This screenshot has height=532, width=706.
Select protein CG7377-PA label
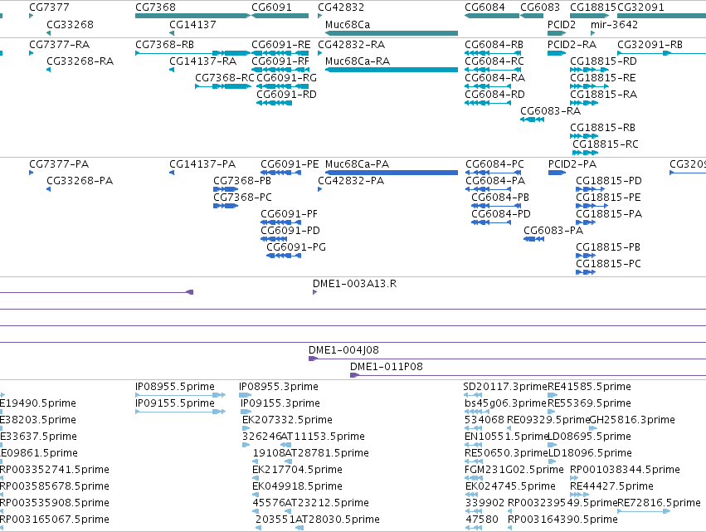click(59, 164)
